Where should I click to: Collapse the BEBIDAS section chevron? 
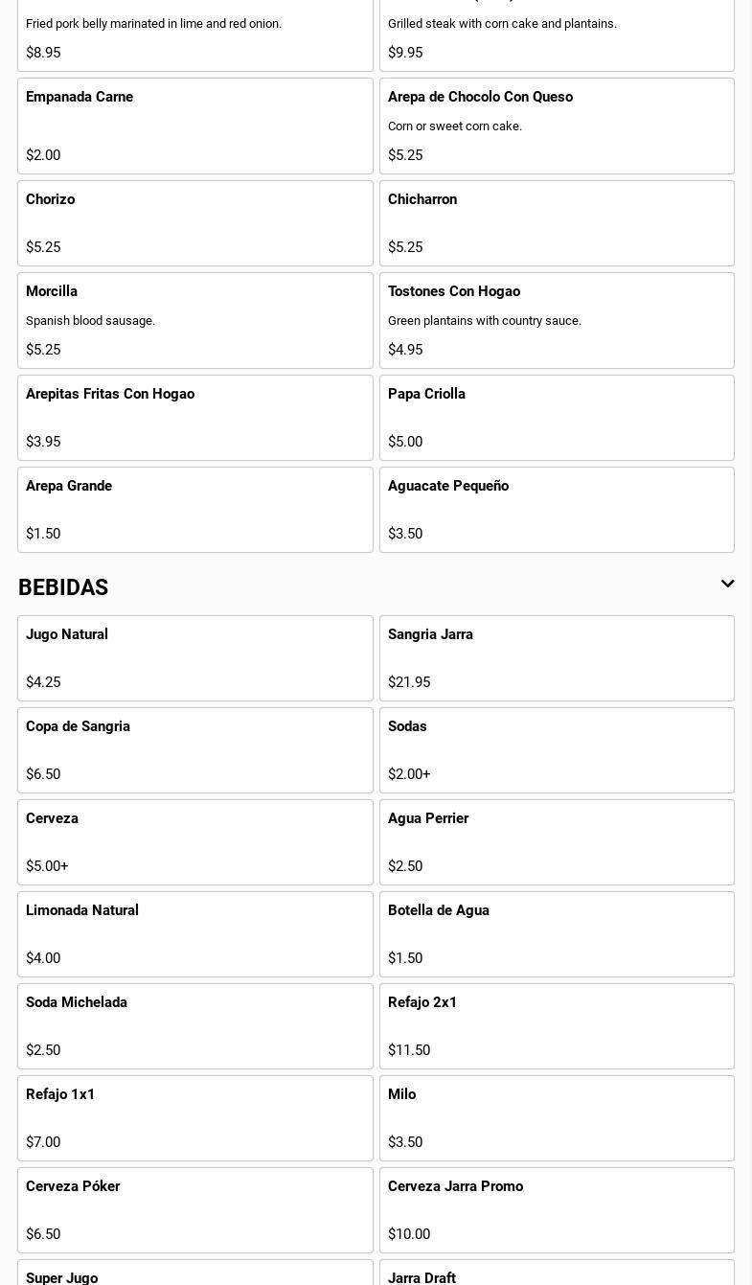727,585
